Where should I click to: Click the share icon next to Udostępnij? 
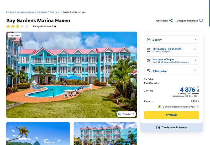171,21
